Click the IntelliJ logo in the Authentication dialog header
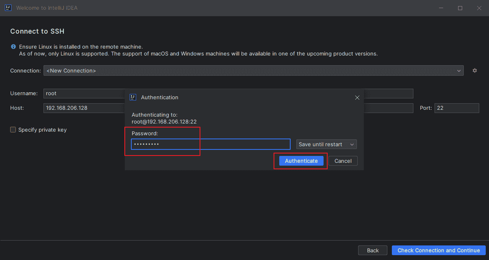The width and height of the screenshot is (489, 260). point(133,97)
